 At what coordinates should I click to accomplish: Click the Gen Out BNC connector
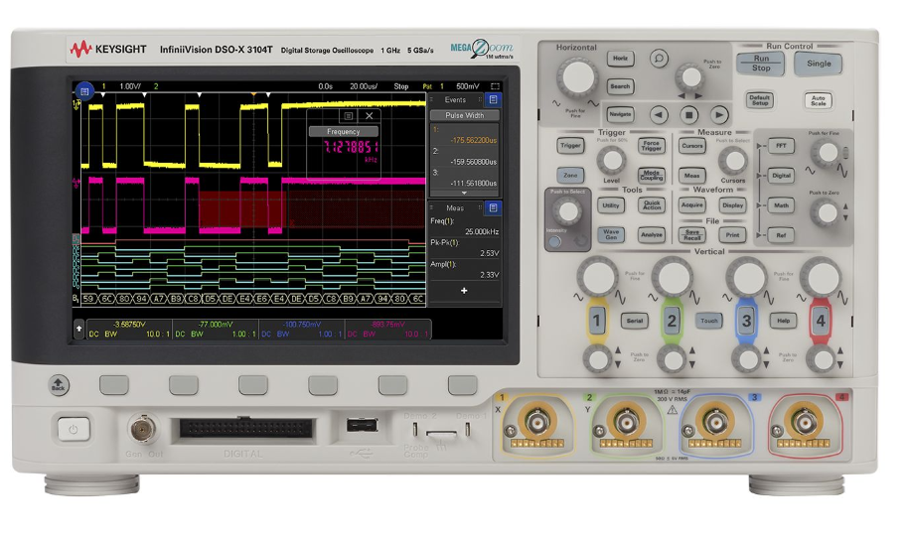(x=143, y=429)
